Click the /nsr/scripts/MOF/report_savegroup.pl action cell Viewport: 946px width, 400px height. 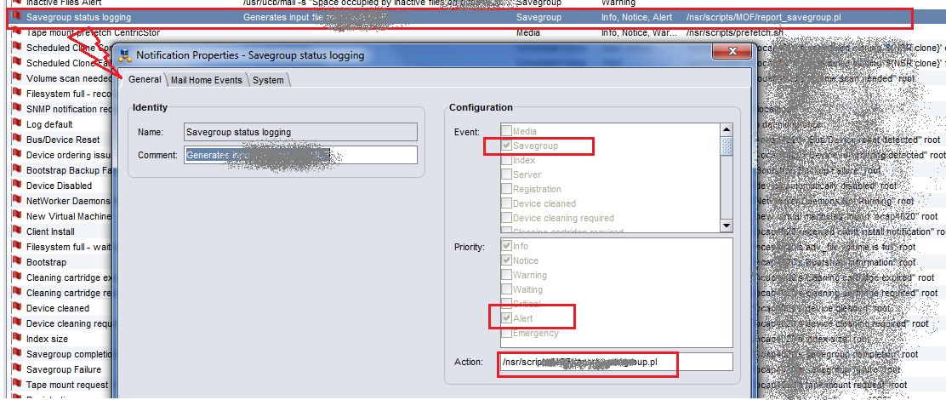763,18
